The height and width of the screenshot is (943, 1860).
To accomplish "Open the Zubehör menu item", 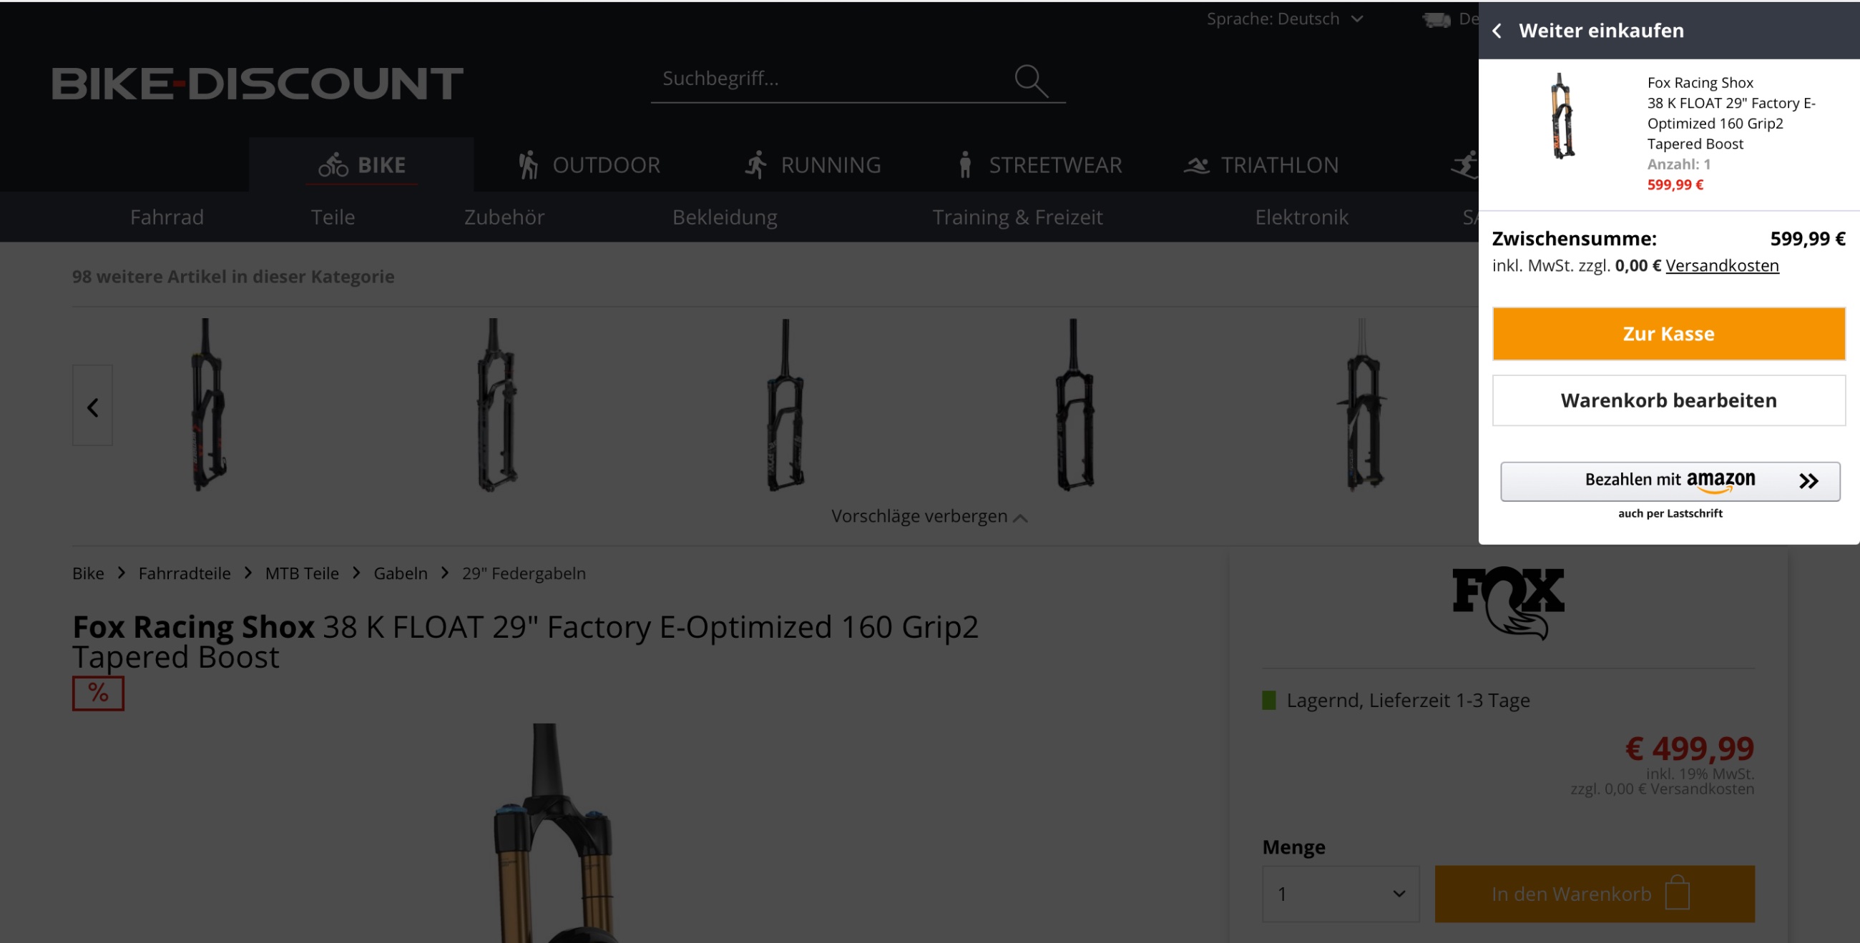I will click(504, 217).
